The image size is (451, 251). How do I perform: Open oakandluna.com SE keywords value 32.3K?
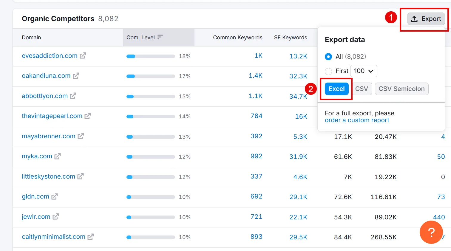pyautogui.click(x=298, y=76)
